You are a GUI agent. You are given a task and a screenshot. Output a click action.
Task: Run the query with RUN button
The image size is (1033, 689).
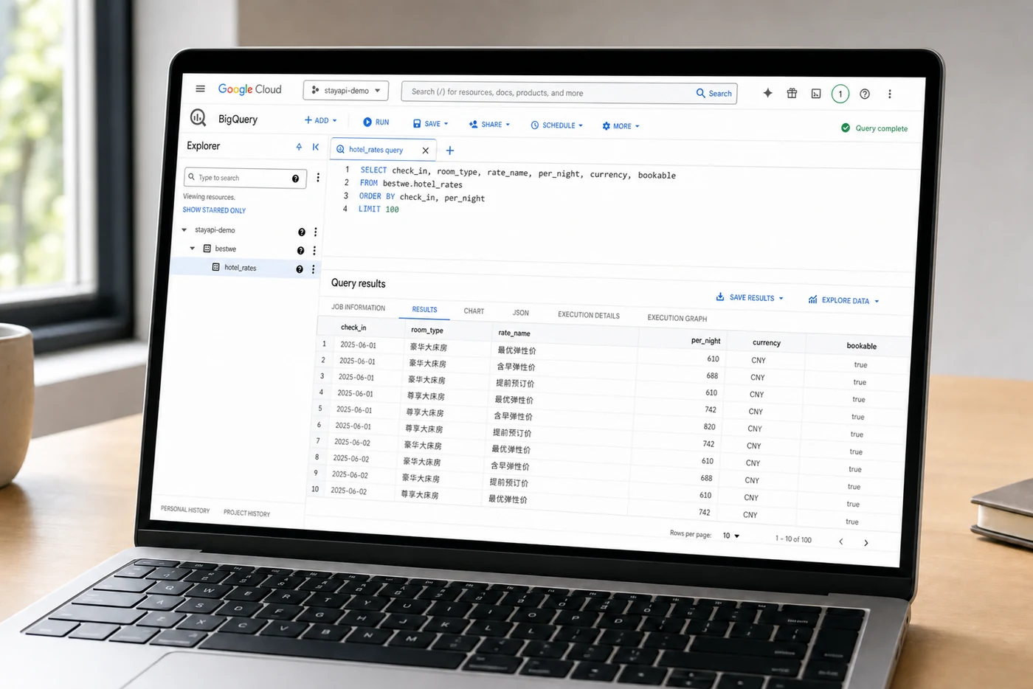click(376, 122)
